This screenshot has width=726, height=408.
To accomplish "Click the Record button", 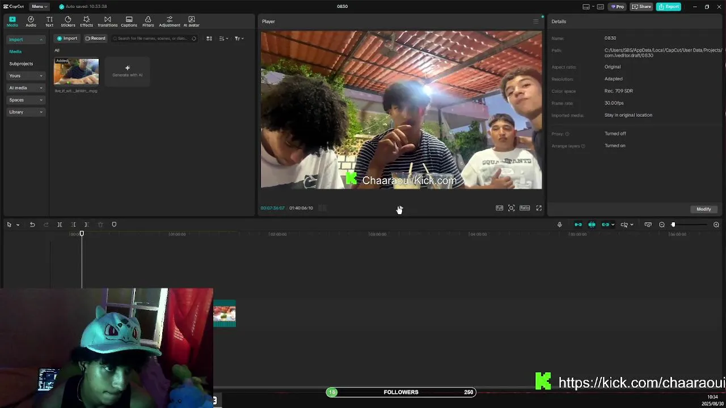I will coord(95,39).
